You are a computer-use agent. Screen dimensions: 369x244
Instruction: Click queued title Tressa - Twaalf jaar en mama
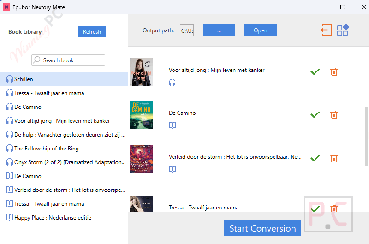click(203, 208)
